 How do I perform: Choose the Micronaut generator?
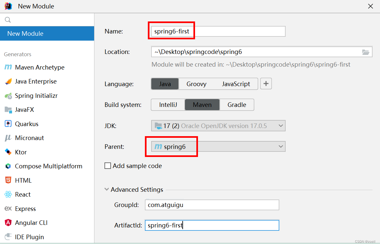click(47, 138)
